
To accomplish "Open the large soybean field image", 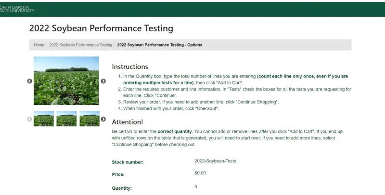I will (66, 81).
